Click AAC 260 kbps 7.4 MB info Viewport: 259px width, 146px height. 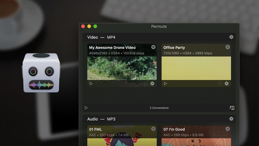109,135
